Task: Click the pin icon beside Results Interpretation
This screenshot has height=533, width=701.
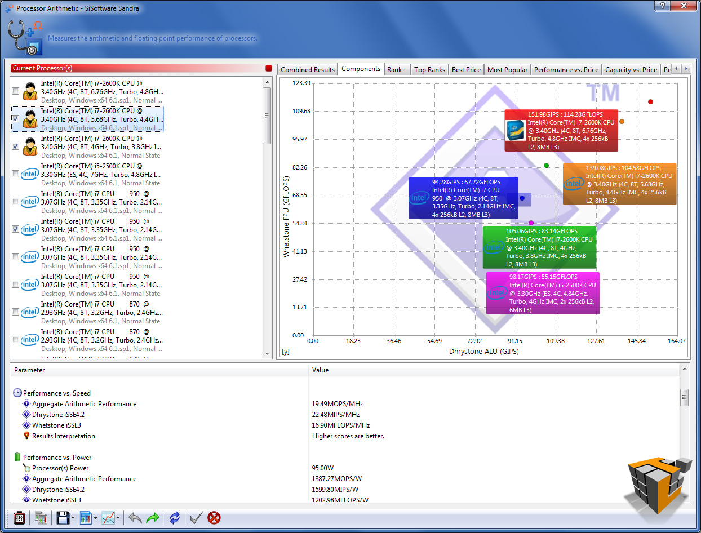Action: click(x=26, y=436)
